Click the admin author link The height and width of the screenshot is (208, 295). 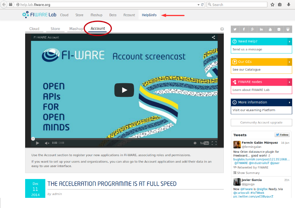tap(58, 194)
